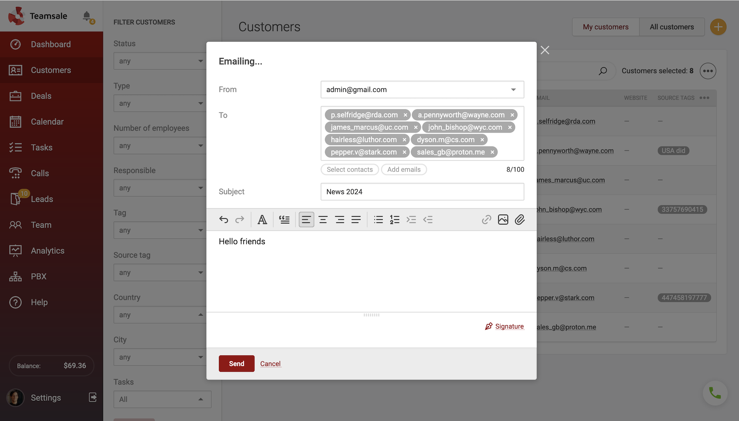
Task: Click the undo arrow in editor toolbar
Action: pyautogui.click(x=223, y=220)
